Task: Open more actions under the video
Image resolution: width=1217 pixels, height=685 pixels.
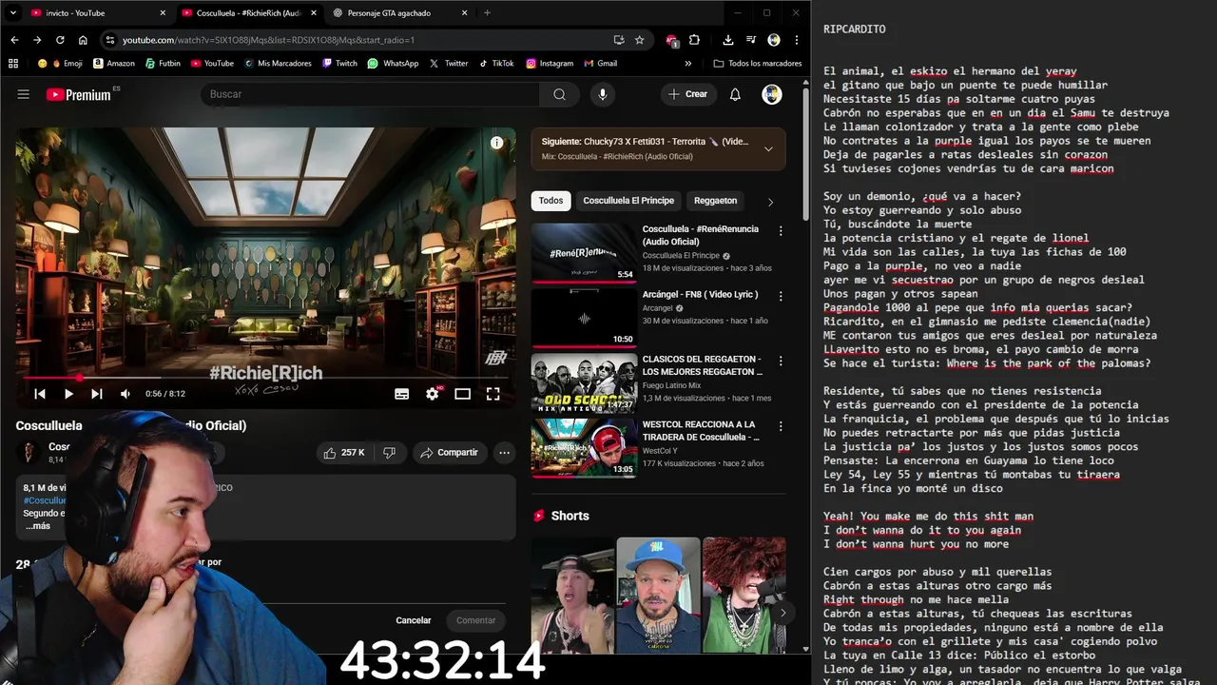Action: 505,453
